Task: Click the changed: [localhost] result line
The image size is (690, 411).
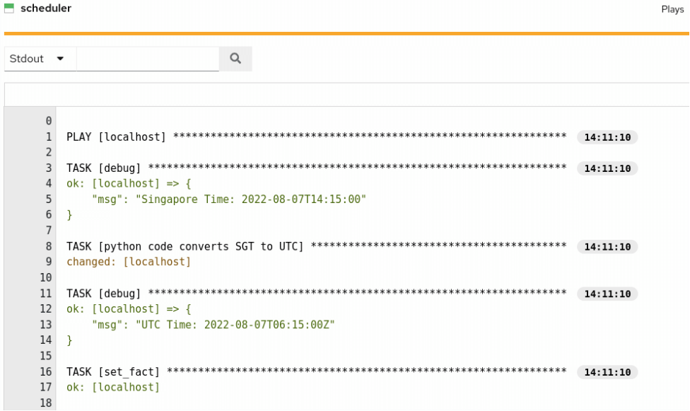Action: point(129,262)
